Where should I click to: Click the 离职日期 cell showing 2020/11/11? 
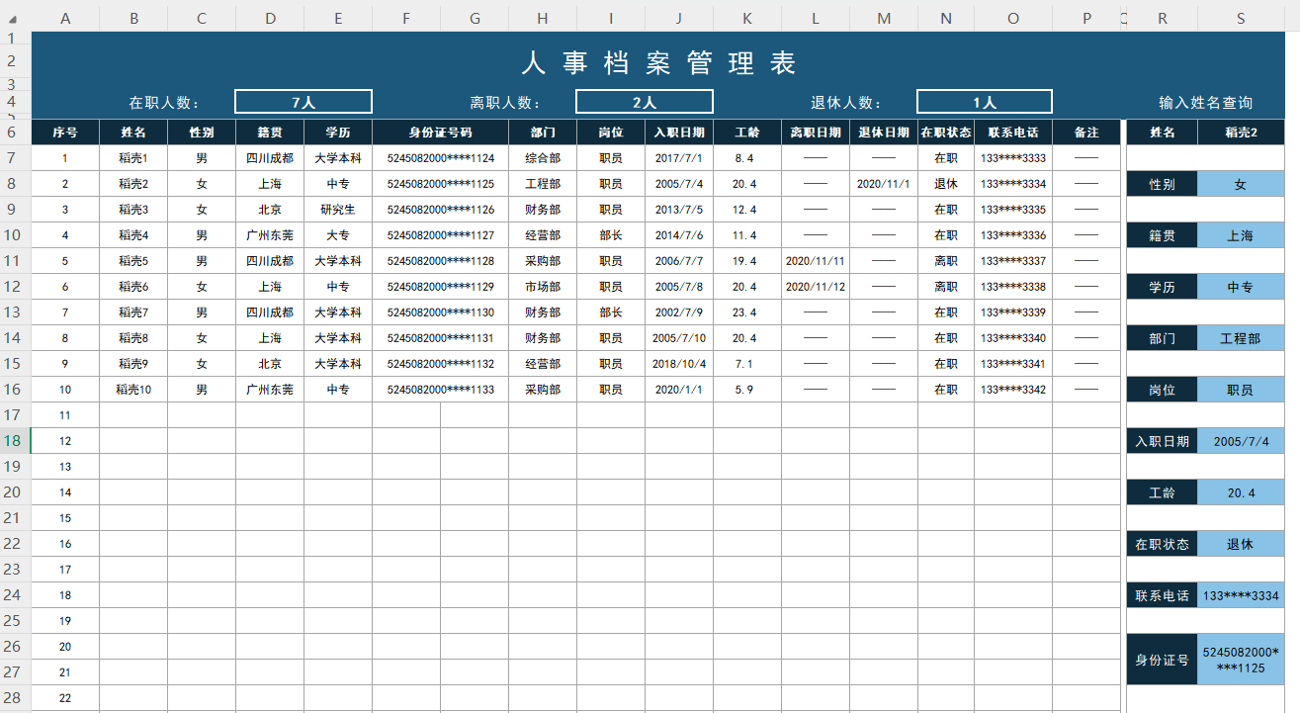click(x=815, y=260)
